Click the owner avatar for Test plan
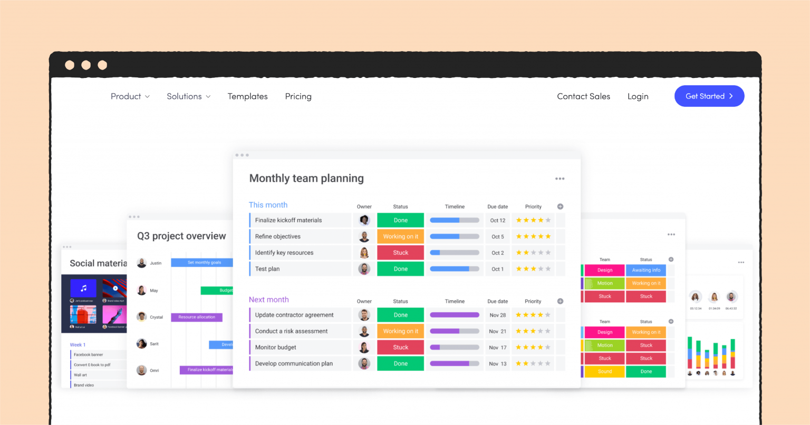 click(364, 269)
